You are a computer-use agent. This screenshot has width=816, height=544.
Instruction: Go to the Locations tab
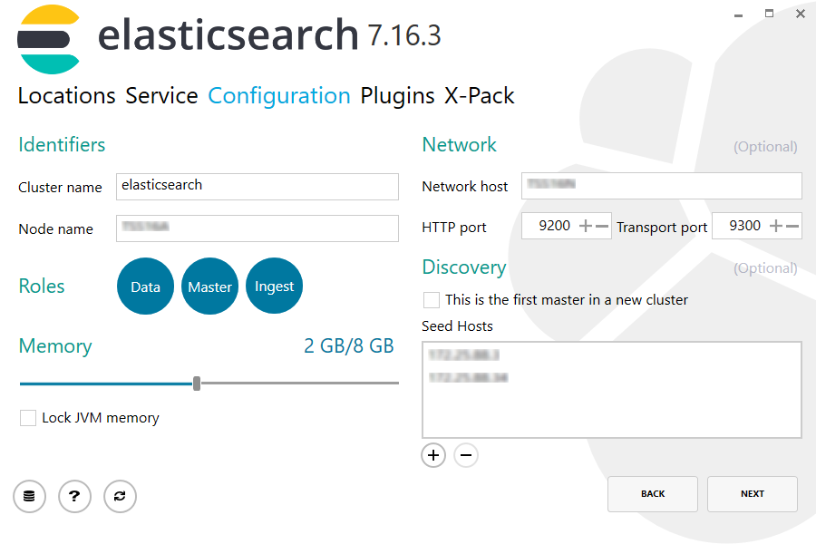click(x=66, y=95)
